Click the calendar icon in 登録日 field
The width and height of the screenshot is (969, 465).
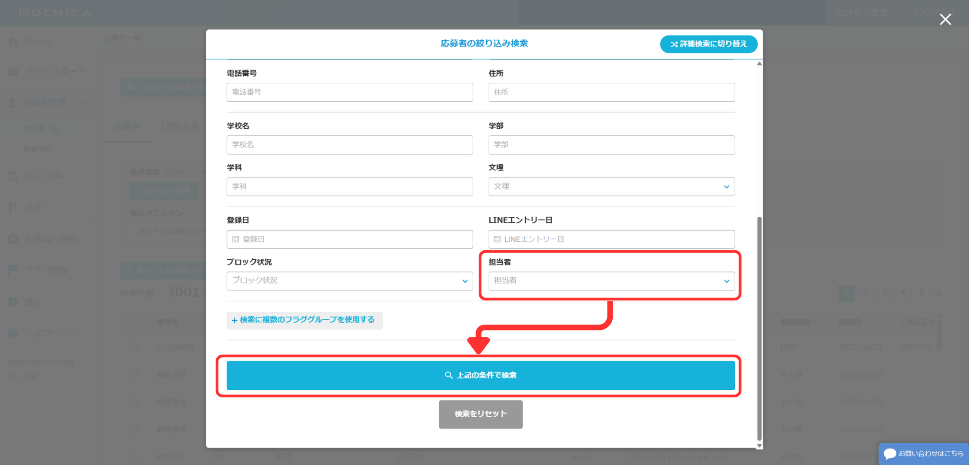pyautogui.click(x=236, y=239)
